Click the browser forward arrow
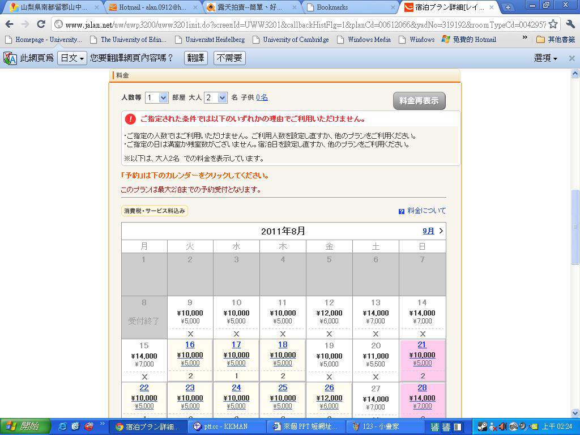 point(25,24)
